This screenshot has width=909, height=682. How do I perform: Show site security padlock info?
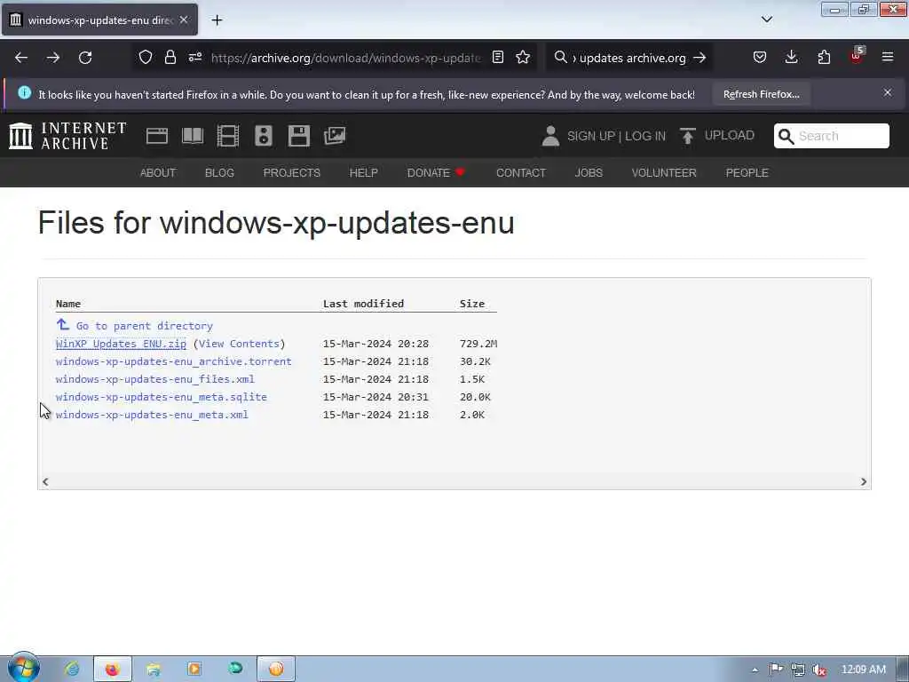[x=170, y=58]
